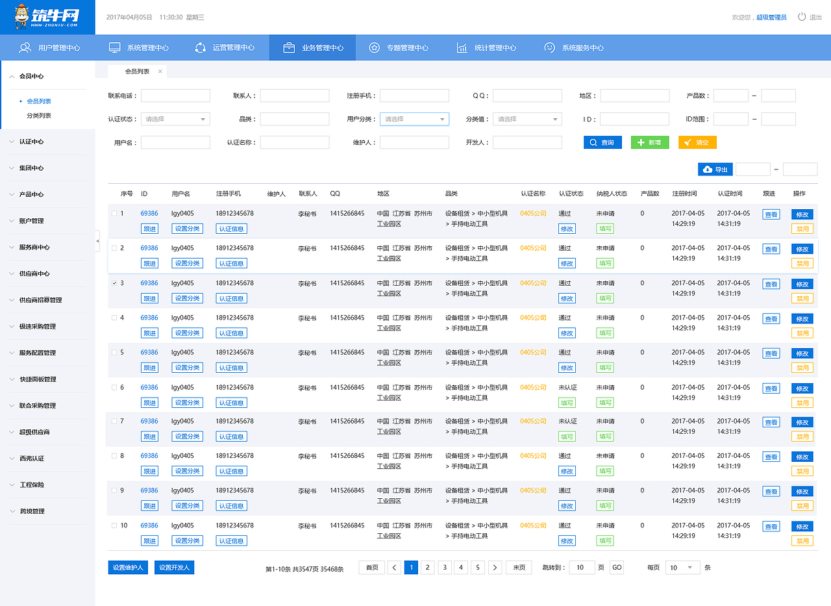The height and width of the screenshot is (606, 831).
Task: Click the 系统管理中心 monitor icon
Action: click(114, 47)
